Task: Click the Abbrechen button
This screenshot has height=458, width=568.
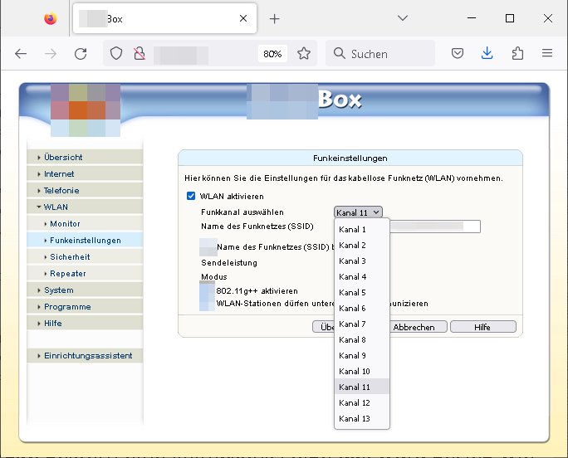Action: pyautogui.click(x=418, y=327)
